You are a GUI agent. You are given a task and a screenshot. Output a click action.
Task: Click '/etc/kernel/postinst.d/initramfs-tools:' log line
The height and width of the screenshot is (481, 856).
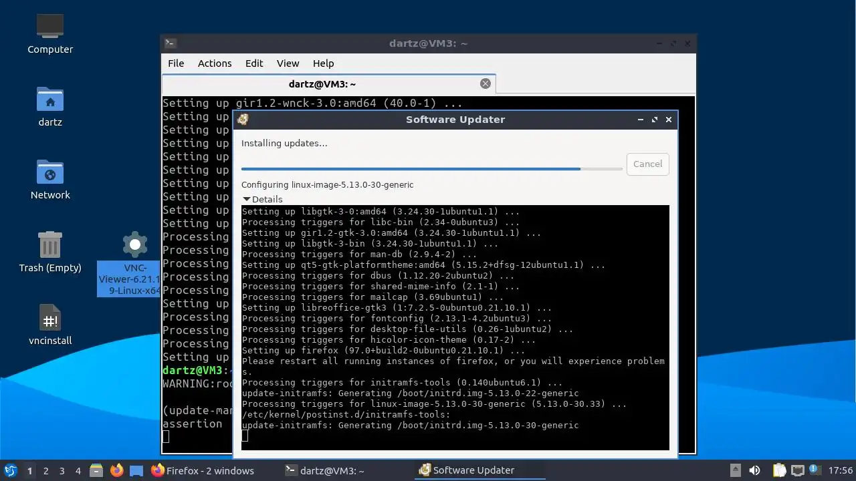(x=346, y=415)
